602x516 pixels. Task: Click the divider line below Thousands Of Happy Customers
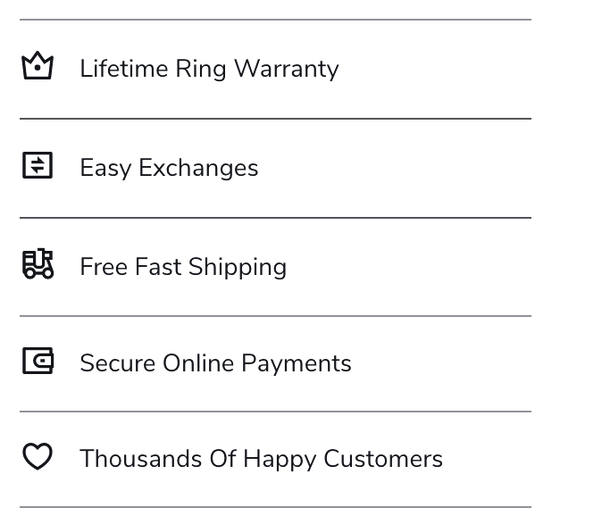(275, 507)
